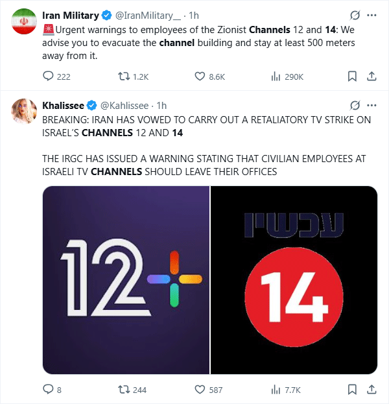Open the Khalissee profile name link
This screenshot has width=389, height=404.
click(63, 106)
